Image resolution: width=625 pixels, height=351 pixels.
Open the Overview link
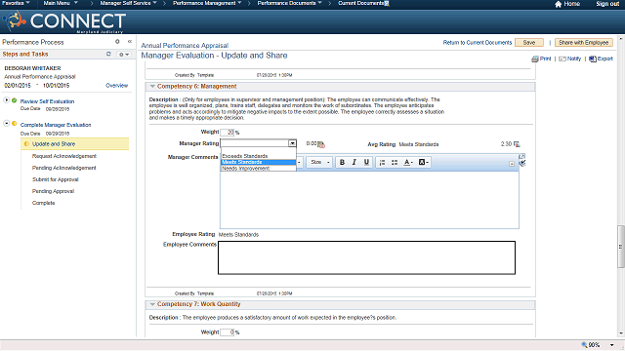pyautogui.click(x=116, y=86)
